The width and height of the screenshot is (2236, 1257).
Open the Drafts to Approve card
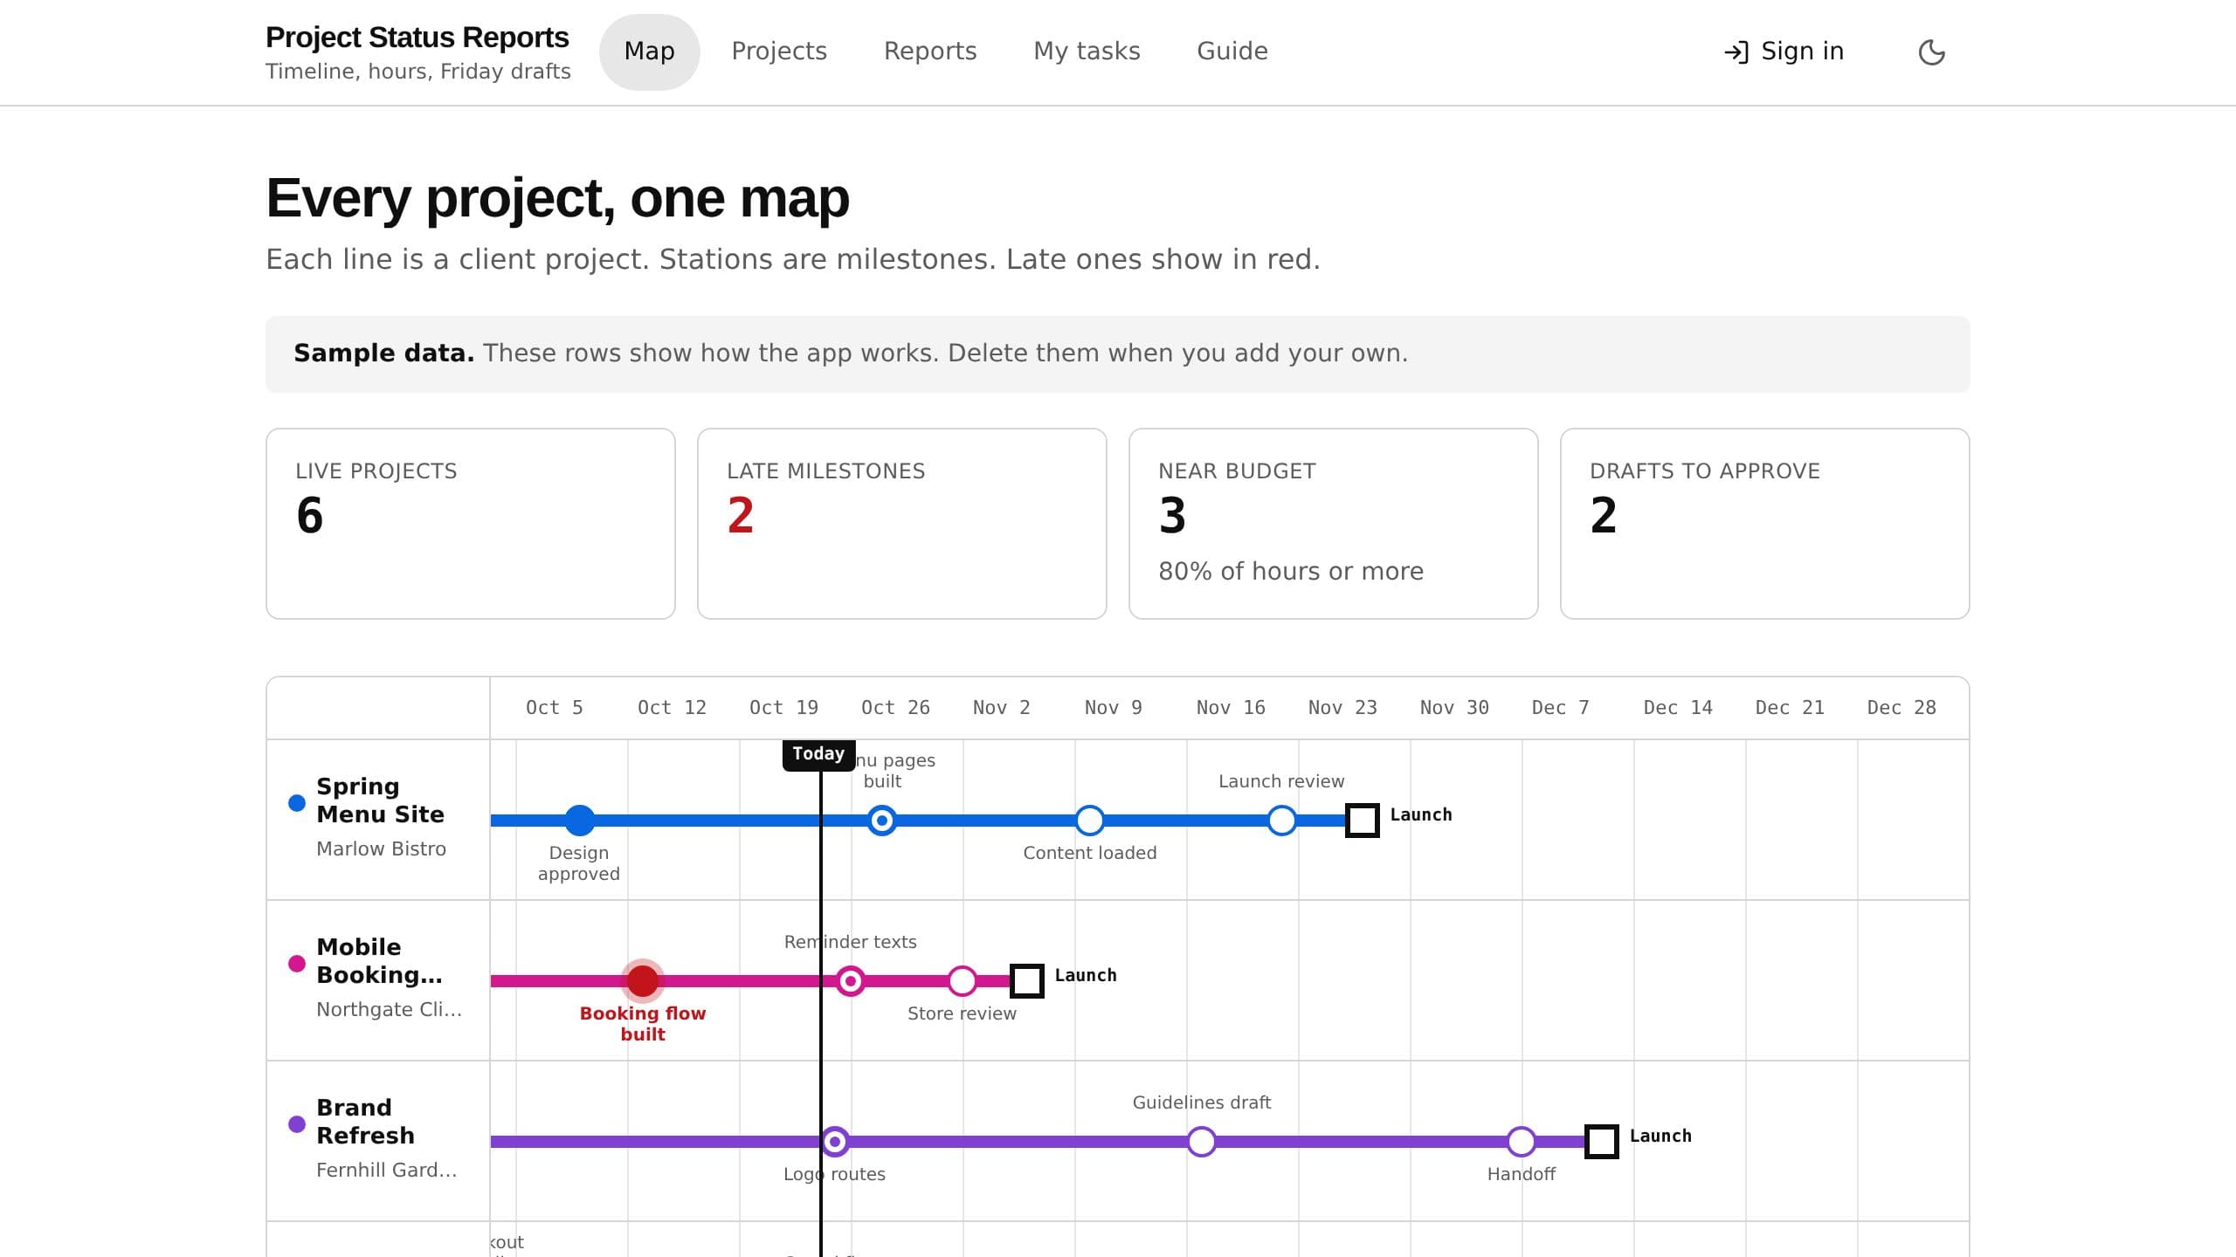[1765, 524]
